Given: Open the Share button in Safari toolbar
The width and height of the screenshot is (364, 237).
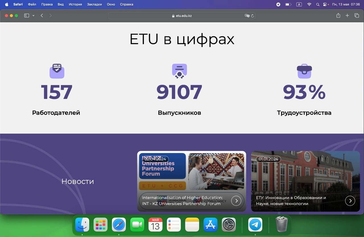Looking at the screenshot, I should (x=338, y=16).
